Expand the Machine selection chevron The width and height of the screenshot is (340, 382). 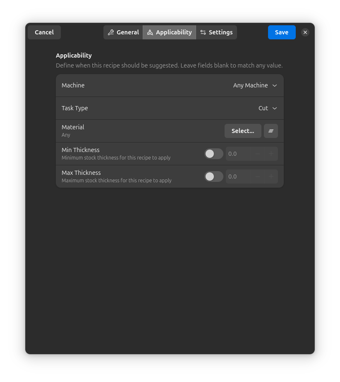coord(274,85)
